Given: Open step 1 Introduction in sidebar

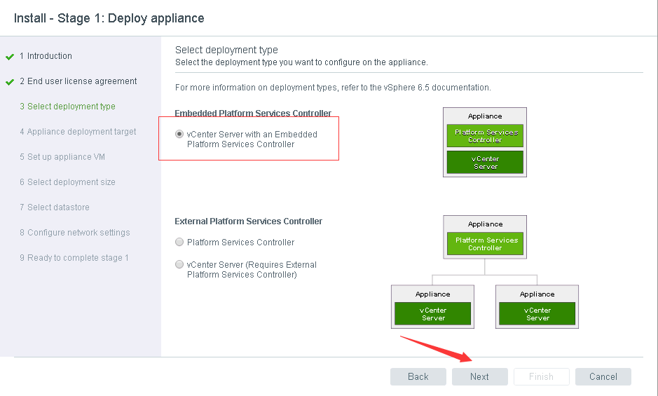Looking at the screenshot, I should 46,56.
